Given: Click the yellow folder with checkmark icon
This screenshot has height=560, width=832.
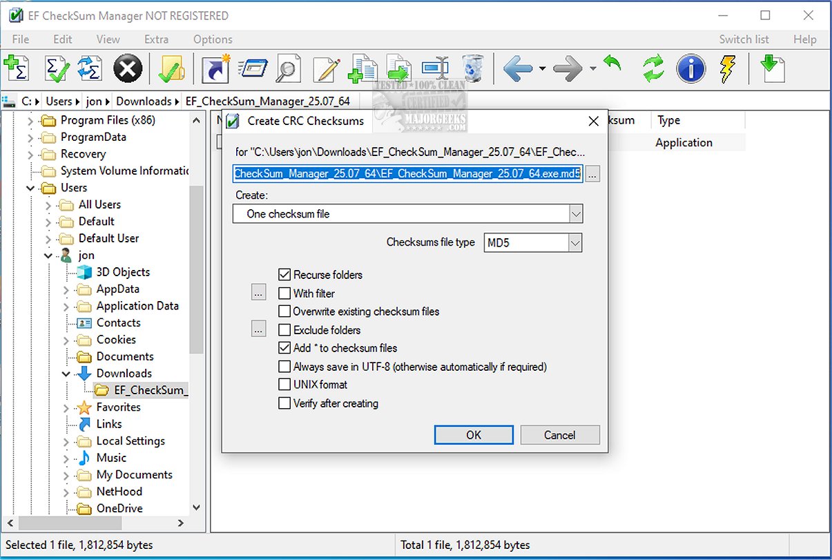Looking at the screenshot, I should [x=170, y=68].
